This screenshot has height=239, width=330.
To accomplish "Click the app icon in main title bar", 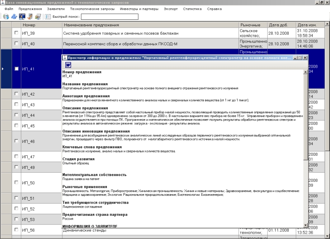I will pyautogui.click(x=2, y=2).
